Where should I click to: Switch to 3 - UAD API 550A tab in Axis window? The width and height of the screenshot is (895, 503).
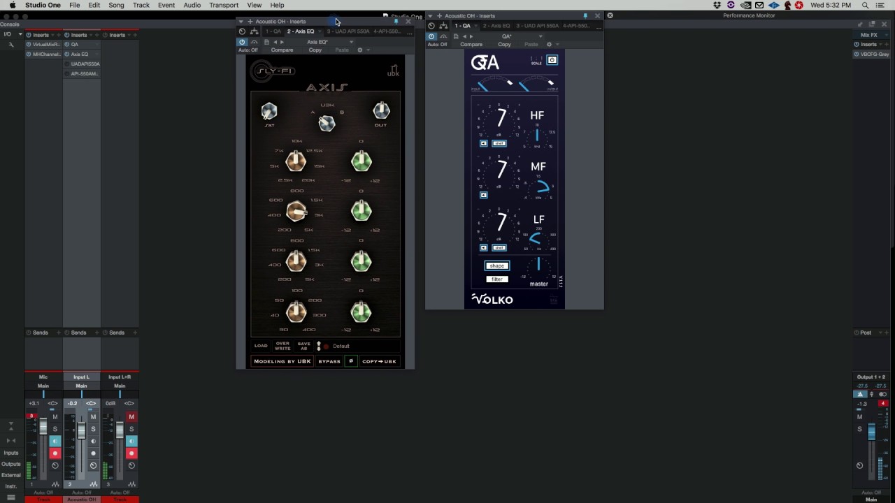tap(348, 31)
